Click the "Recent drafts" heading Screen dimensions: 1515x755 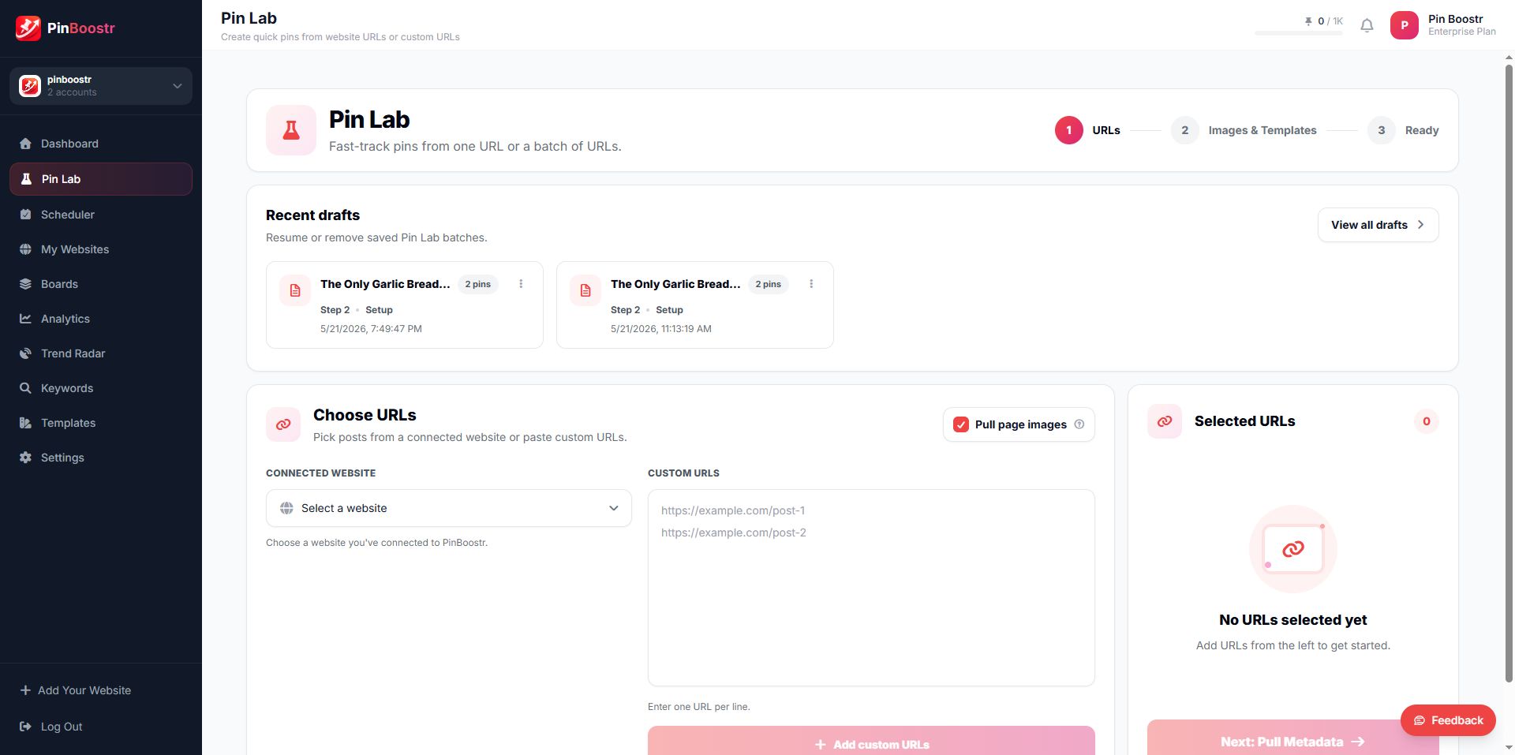point(313,215)
